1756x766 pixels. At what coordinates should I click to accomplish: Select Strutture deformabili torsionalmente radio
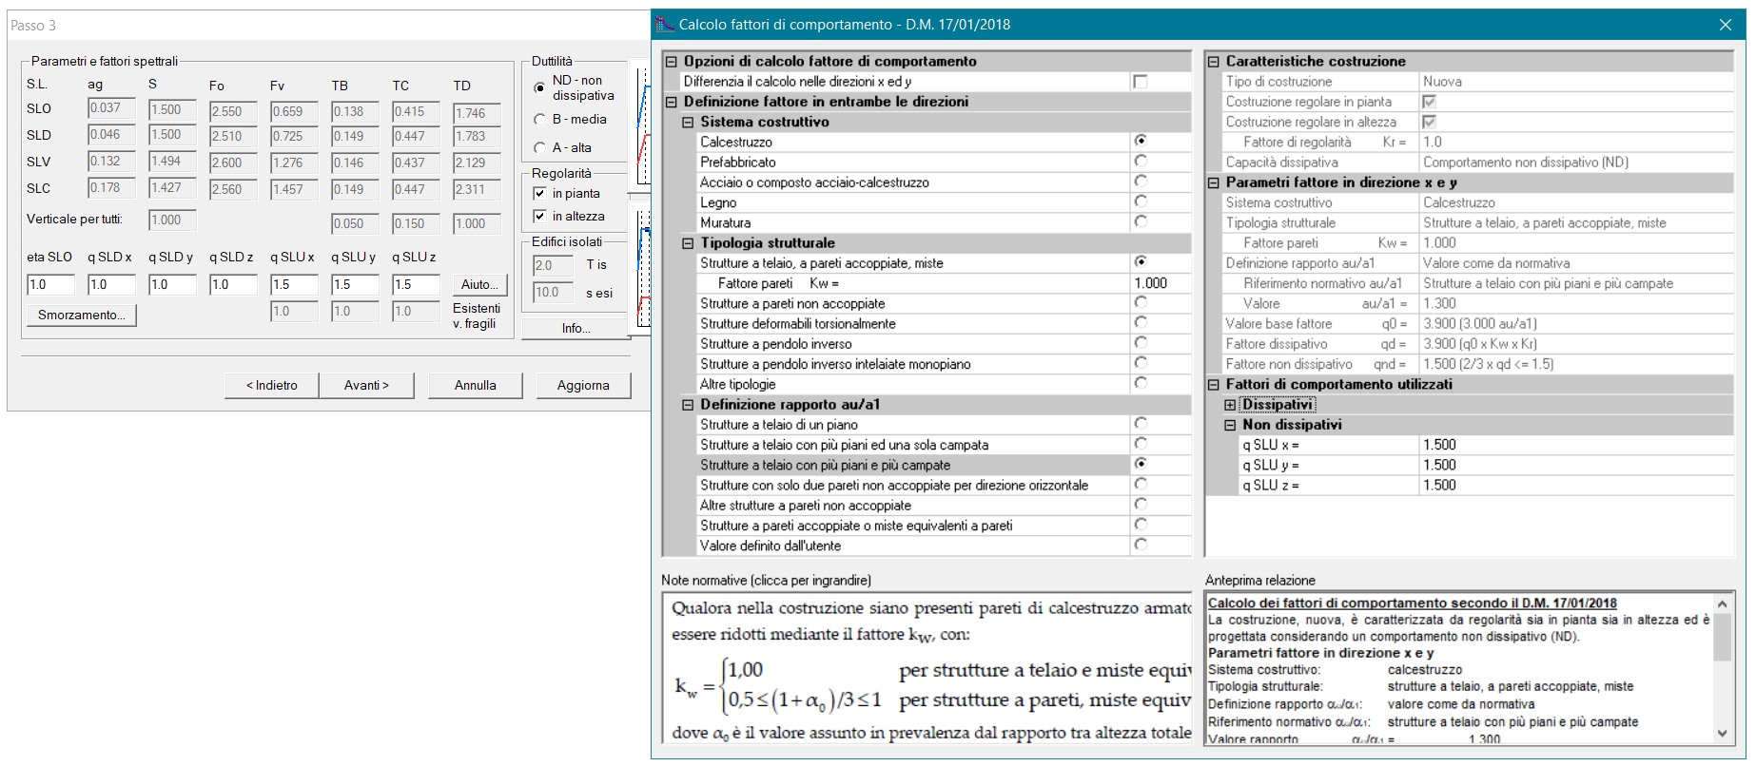[1141, 322]
